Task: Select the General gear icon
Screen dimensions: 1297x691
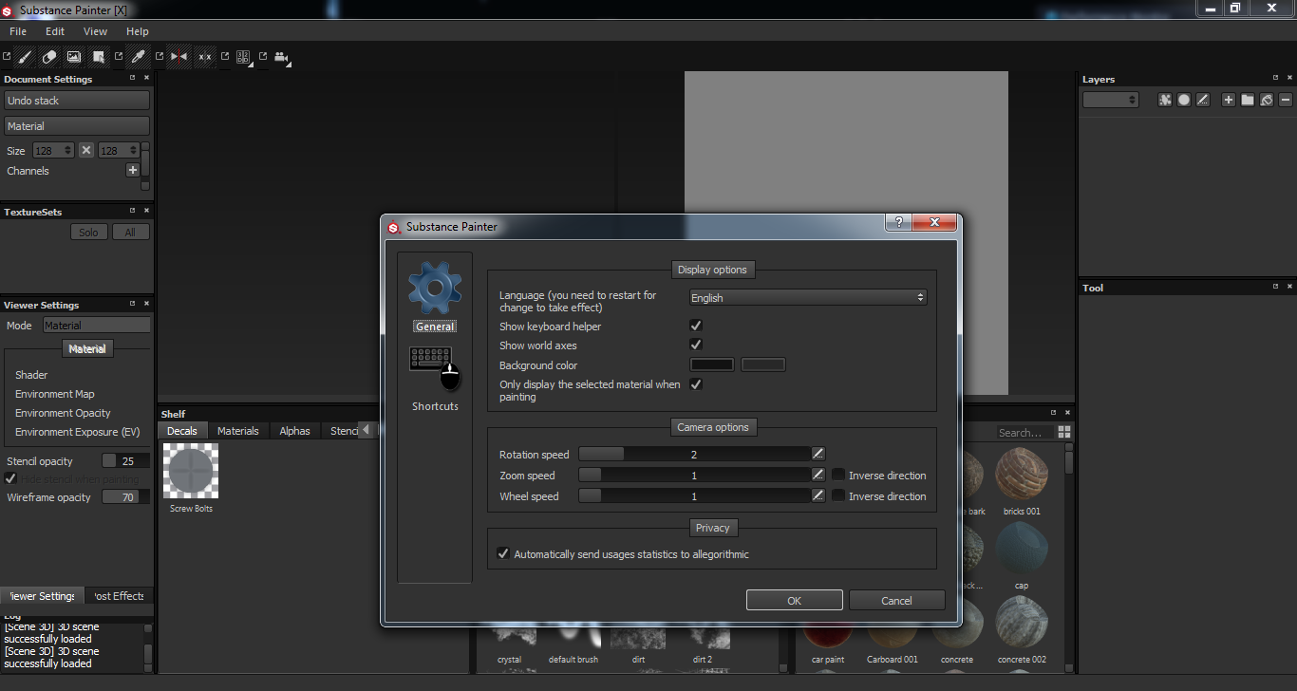Action: click(x=435, y=289)
